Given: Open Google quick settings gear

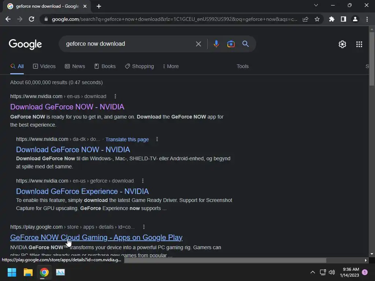Looking at the screenshot, I should [x=342, y=44].
